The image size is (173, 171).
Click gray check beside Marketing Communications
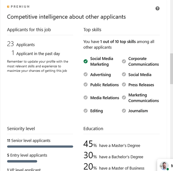click(x=124, y=97)
